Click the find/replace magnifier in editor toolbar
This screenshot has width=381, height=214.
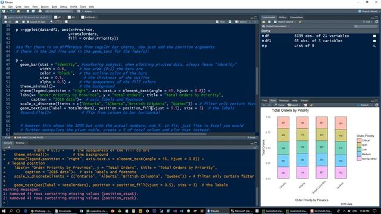tap(52, 22)
